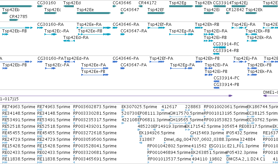Click transcript Tsp42Ee-RB
This screenshot has width=278, height=164.
point(90,31)
